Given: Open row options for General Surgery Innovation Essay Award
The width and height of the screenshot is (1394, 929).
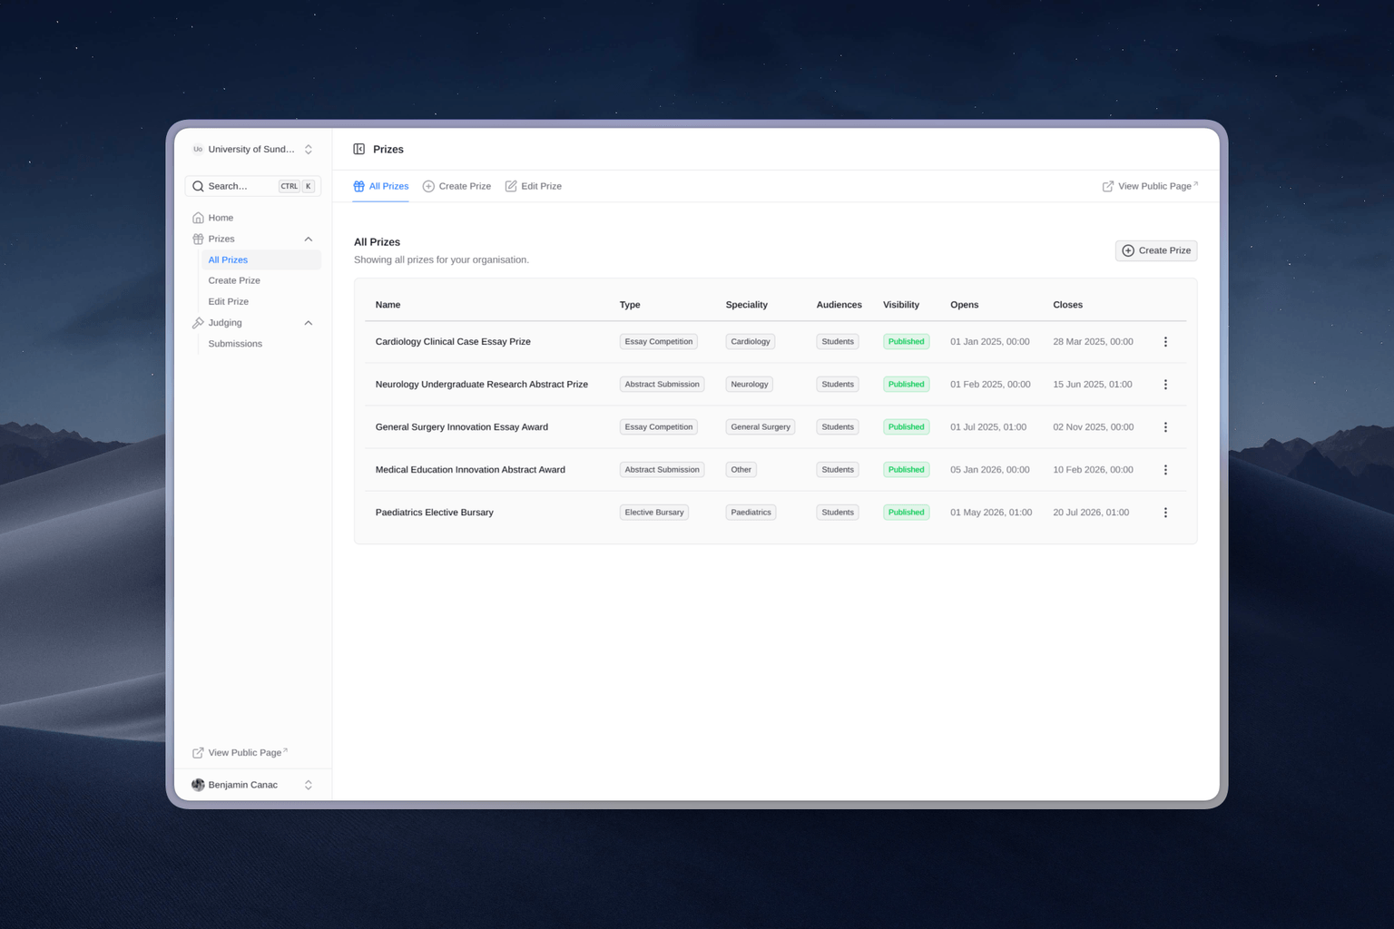Looking at the screenshot, I should [x=1165, y=427].
